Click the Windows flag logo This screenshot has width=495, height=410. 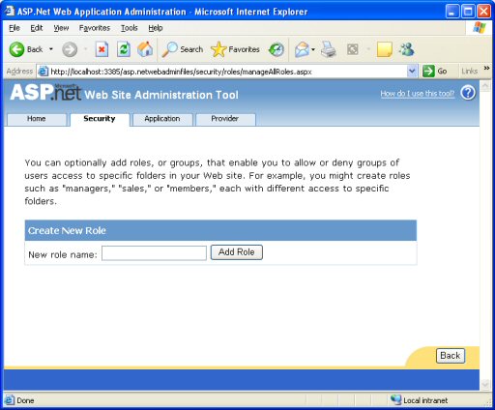coord(480,28)
